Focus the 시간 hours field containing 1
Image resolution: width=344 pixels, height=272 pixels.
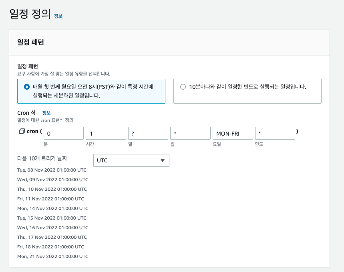click(106, 133)
